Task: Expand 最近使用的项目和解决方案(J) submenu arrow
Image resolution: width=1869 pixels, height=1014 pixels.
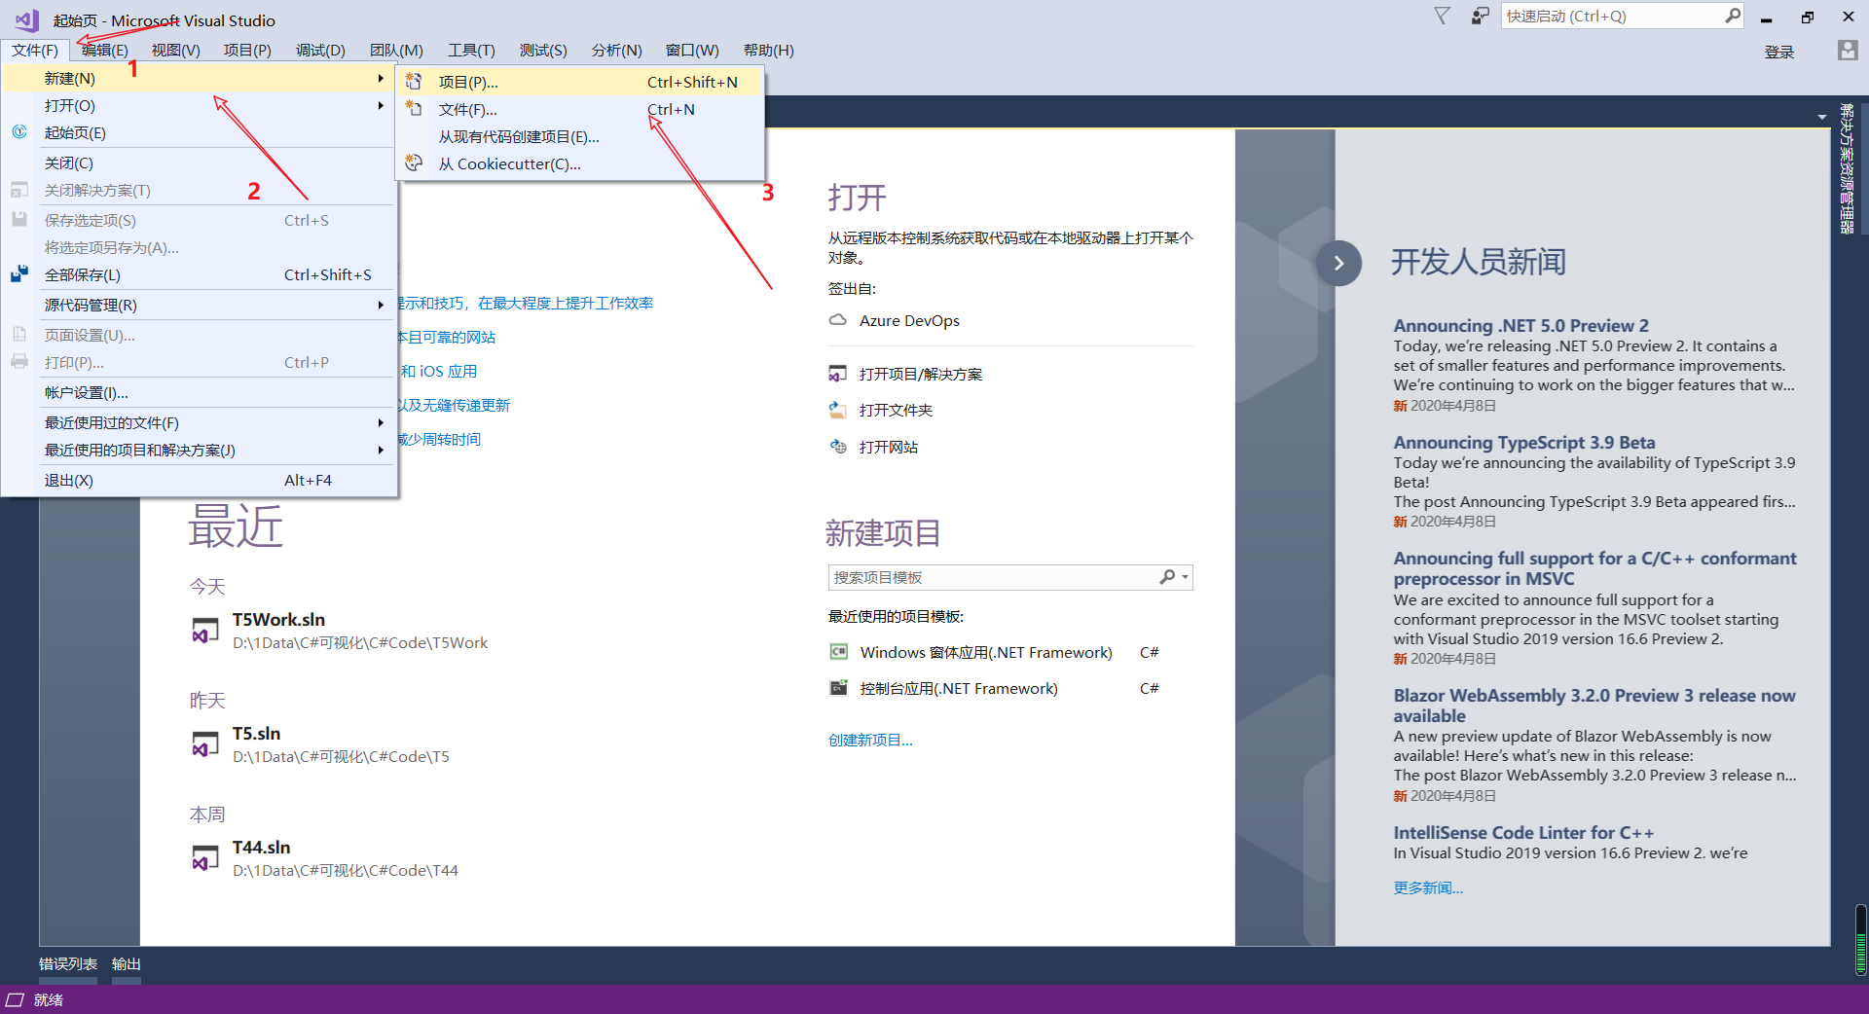Action: tap(381, 450)
